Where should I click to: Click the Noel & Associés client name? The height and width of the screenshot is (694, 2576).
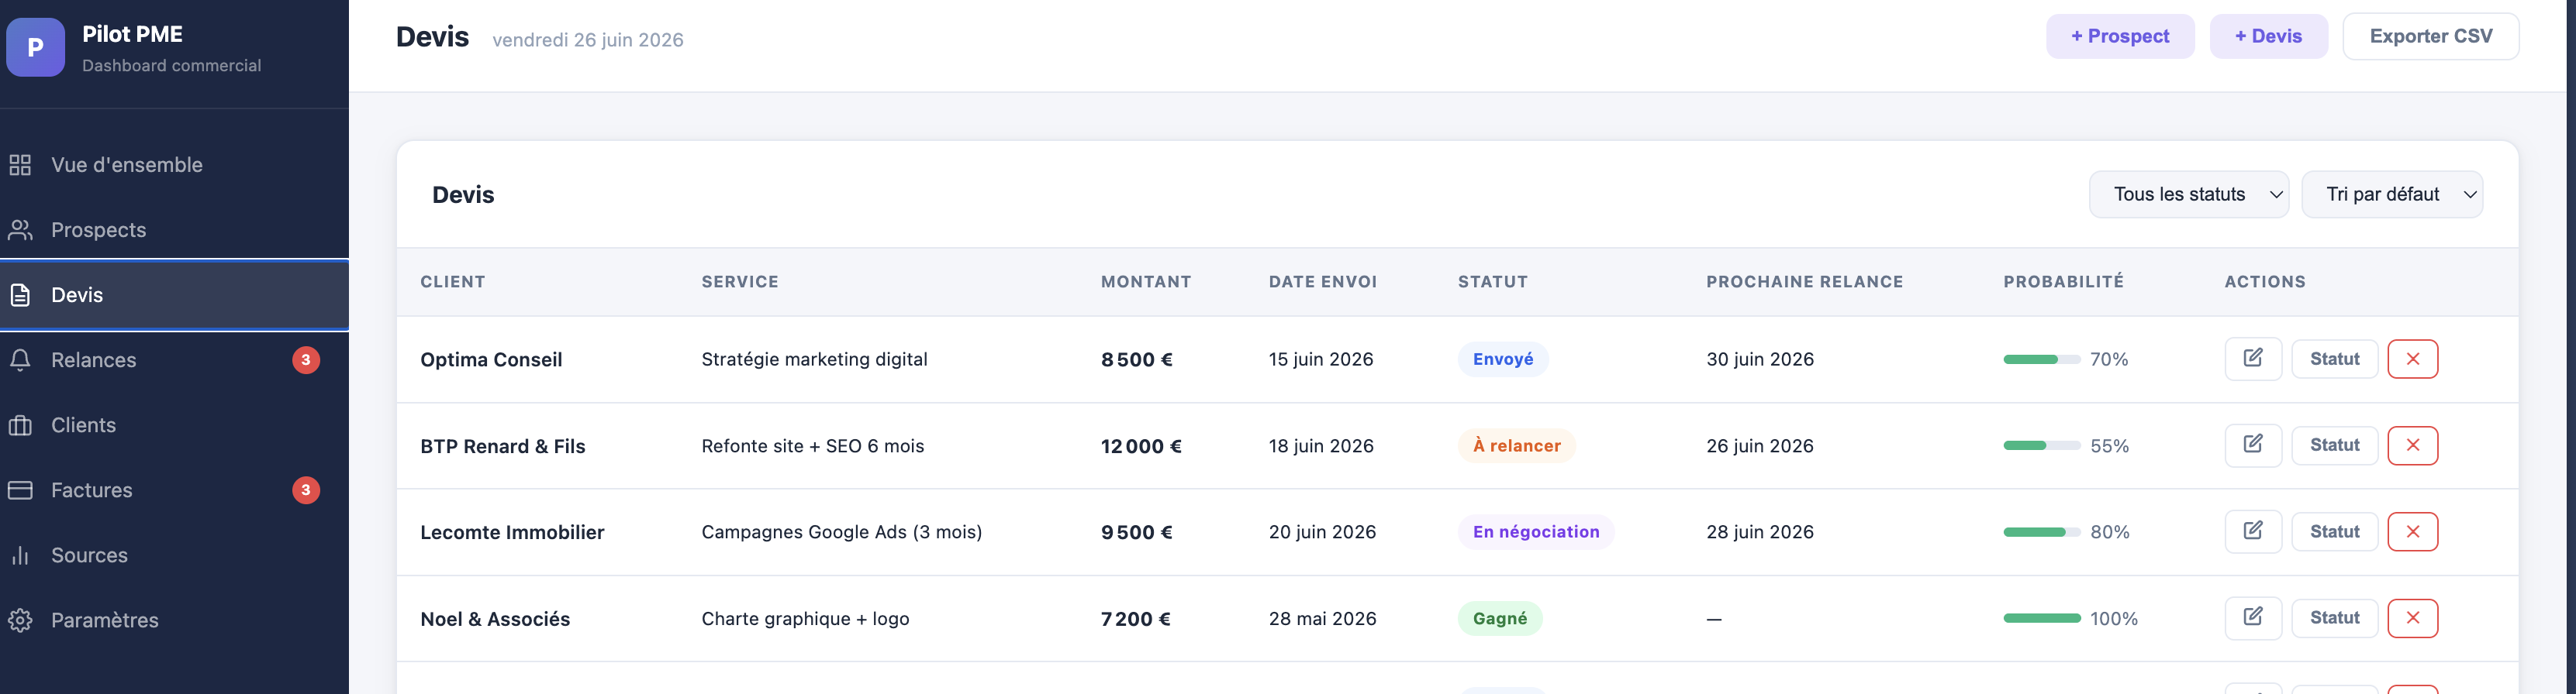pyautogui.click(x=495, y=619)
